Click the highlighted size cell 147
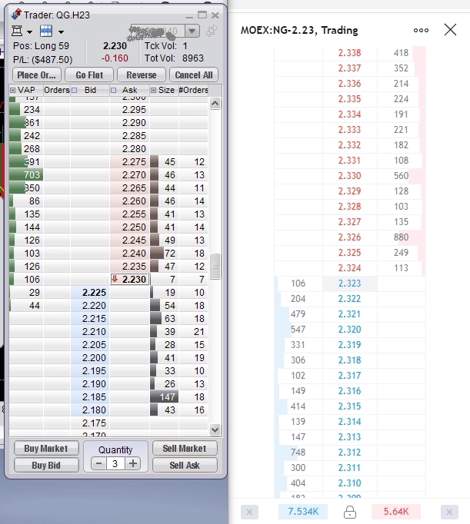The width and height of the screenshot is (470, 524). pos(165,397)
